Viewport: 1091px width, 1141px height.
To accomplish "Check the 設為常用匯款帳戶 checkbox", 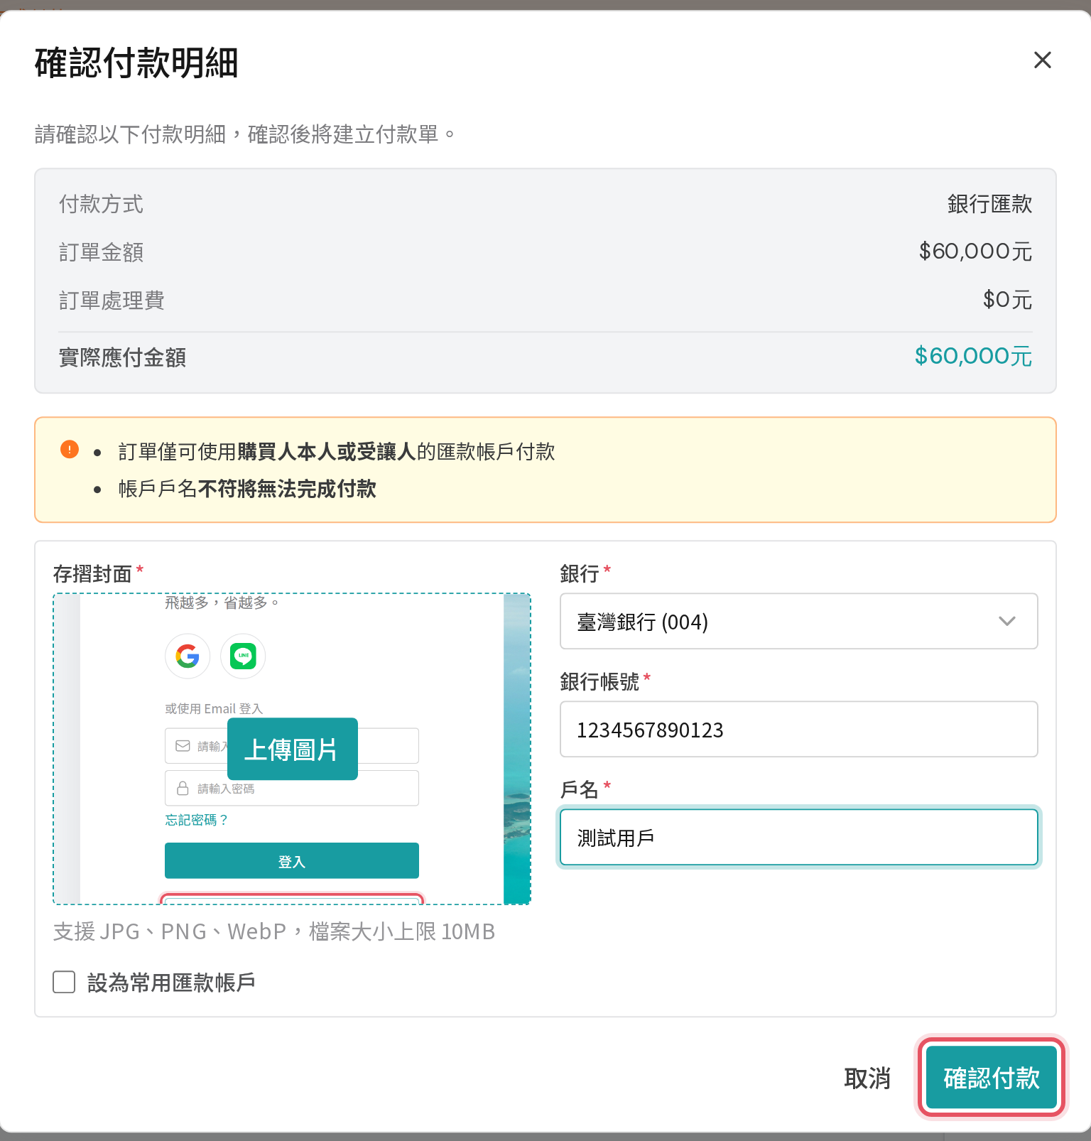I will (64, 983).
